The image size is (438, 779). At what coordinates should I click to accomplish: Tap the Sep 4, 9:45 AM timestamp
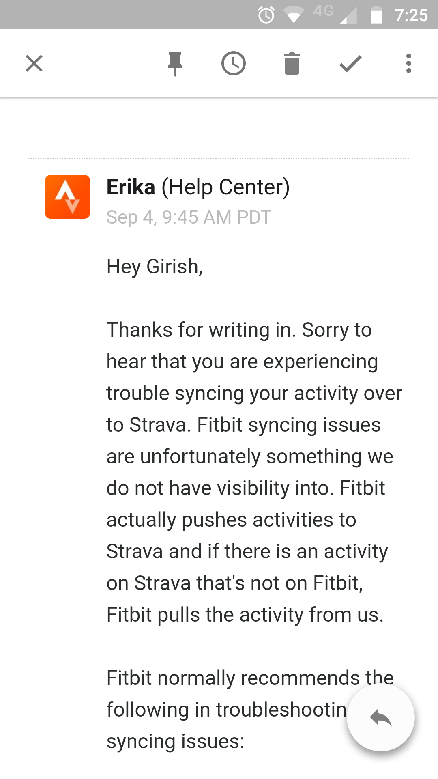pyautogui.click(x=189, y=217)
